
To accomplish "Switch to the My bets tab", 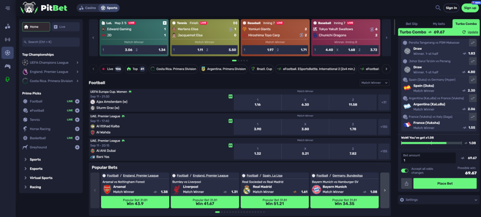I will tap(439, 23).
